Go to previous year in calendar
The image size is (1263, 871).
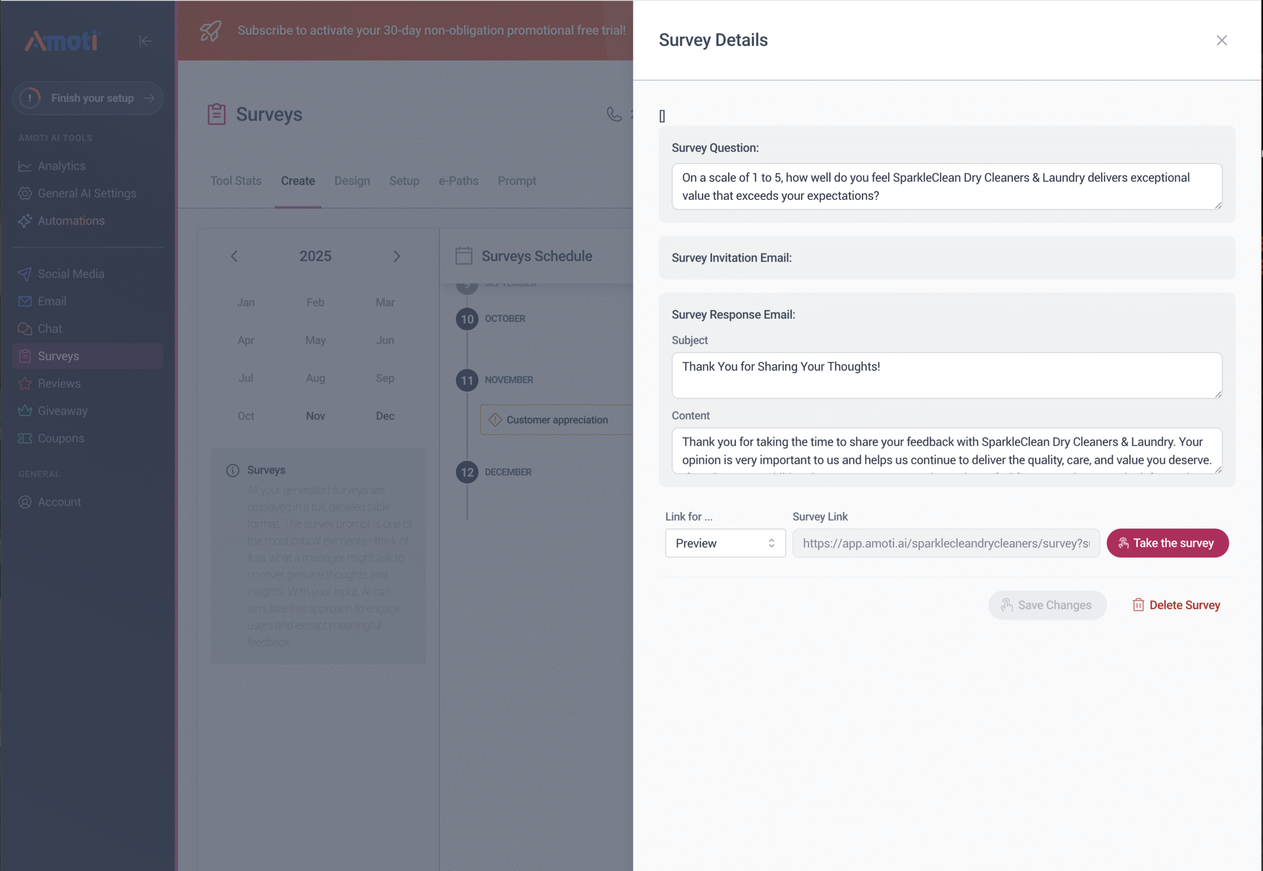pos(234,256)
